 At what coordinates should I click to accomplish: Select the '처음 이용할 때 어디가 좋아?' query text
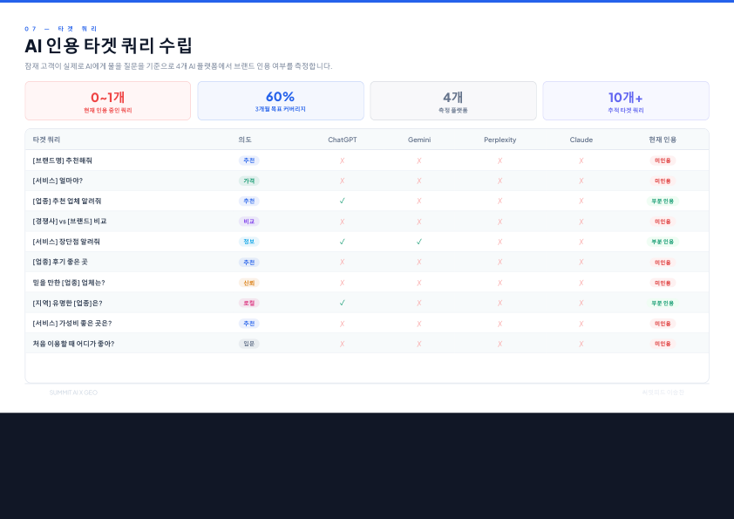73,344
